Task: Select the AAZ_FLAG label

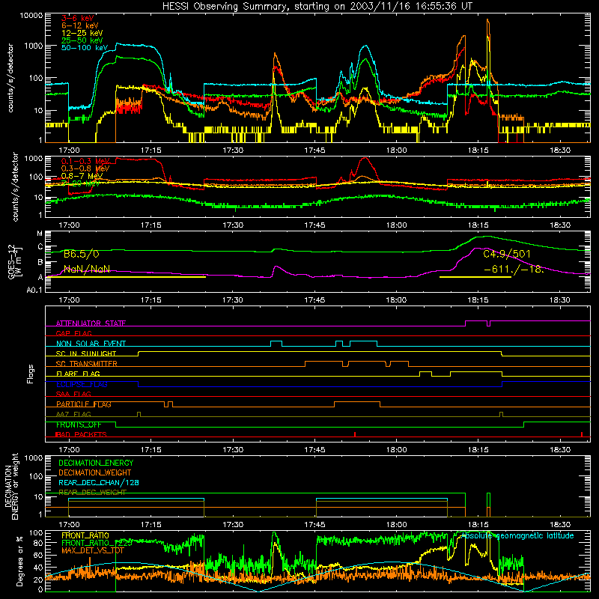Action: (73, 414)
